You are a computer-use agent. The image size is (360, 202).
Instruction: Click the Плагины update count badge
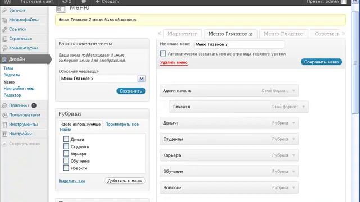[34, 105]
